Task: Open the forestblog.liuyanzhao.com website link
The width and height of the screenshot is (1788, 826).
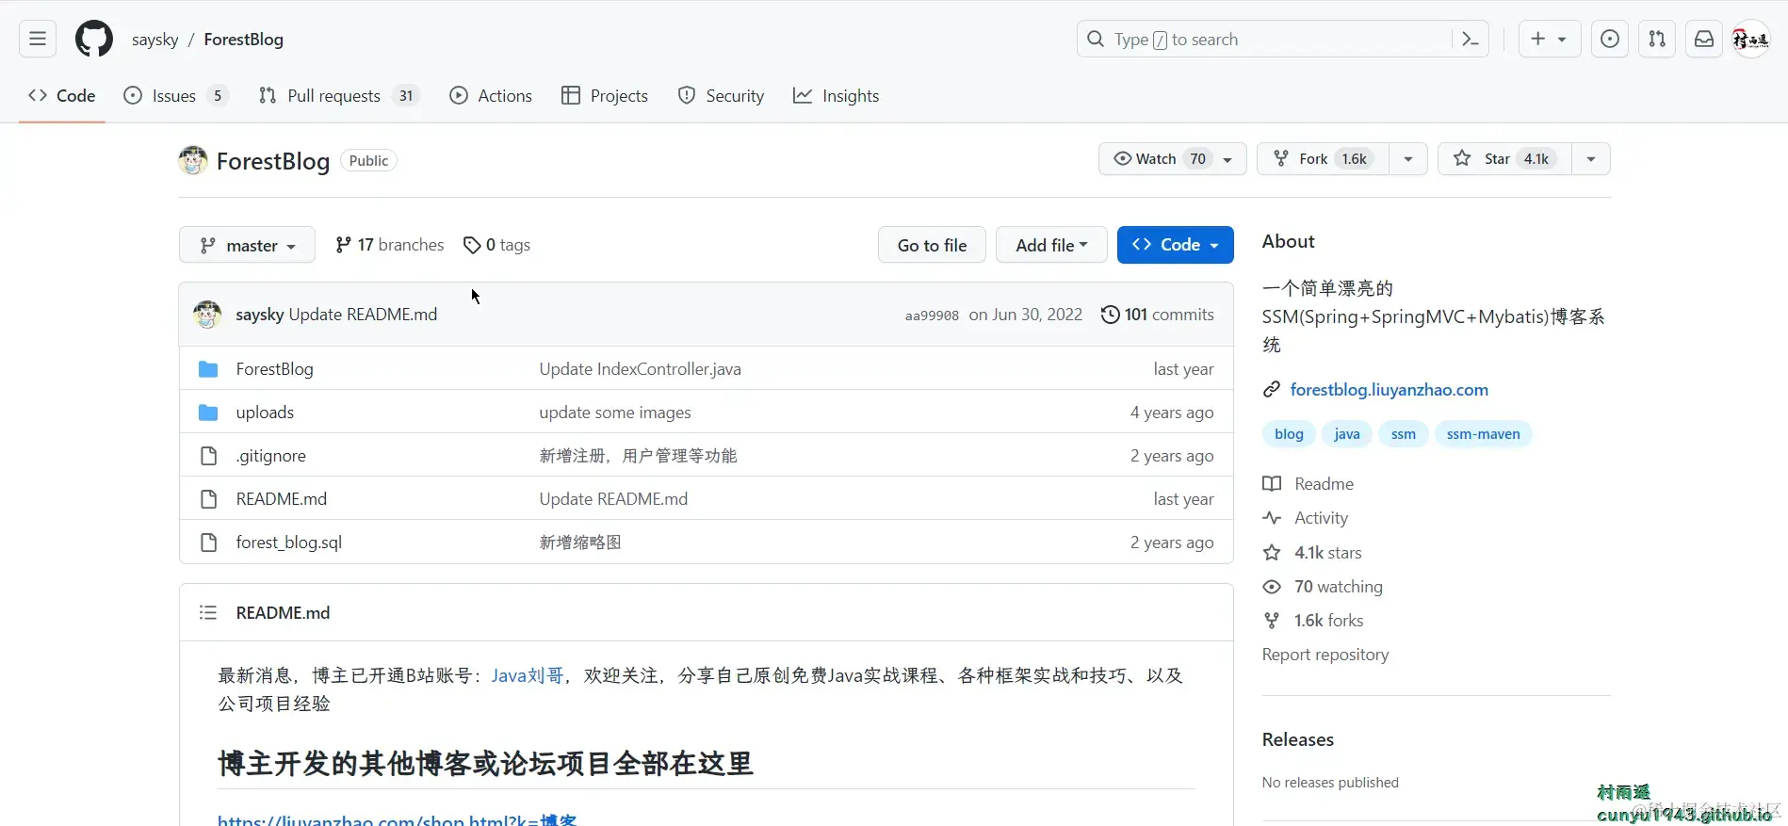Action: click(1389, 390)
